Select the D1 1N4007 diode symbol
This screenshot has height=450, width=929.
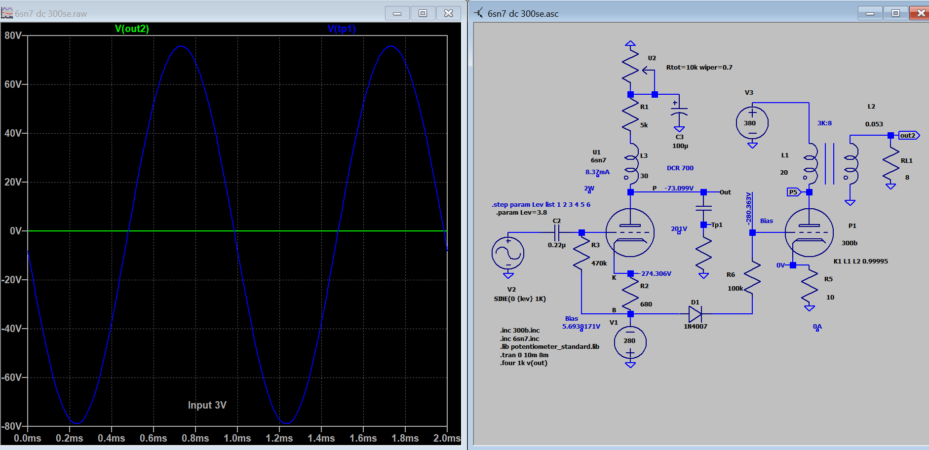point(695,313)
